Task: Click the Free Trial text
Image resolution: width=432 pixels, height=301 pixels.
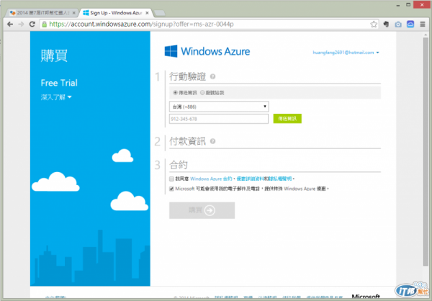Action: 59,83
